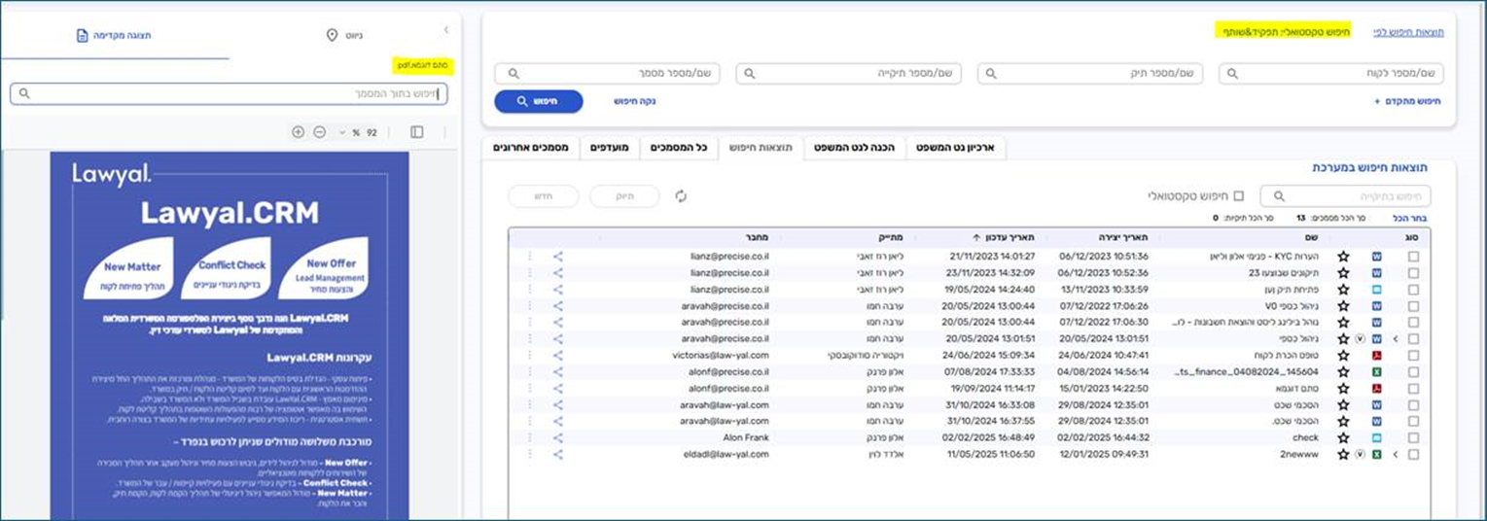The height and width of the screenshot is (521, 1487).
Task: Expand the 2newww row with its chevron
Action: click(x=1396, y=454)
